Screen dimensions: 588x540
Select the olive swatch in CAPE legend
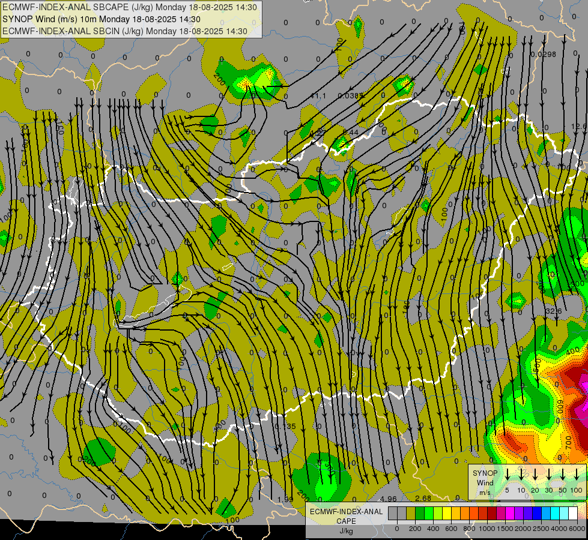point(411,513)
